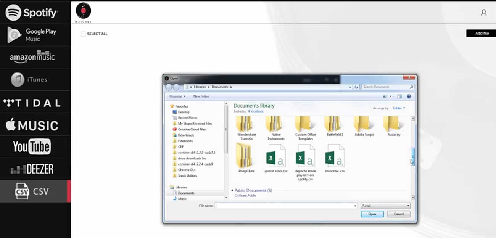Open the address bar history dropdown
Image resolution: width=496 pixels, height=238 pixels.
(x=350, y=87)
